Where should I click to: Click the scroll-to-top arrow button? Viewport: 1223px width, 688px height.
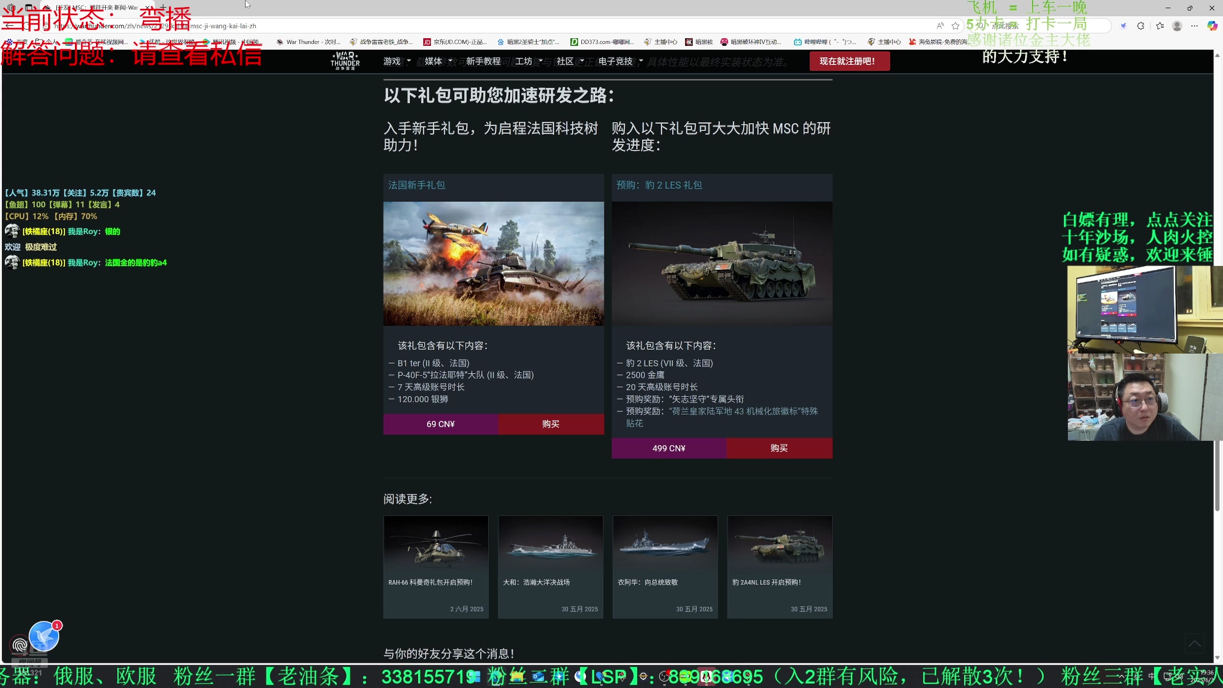[1195, 643]
